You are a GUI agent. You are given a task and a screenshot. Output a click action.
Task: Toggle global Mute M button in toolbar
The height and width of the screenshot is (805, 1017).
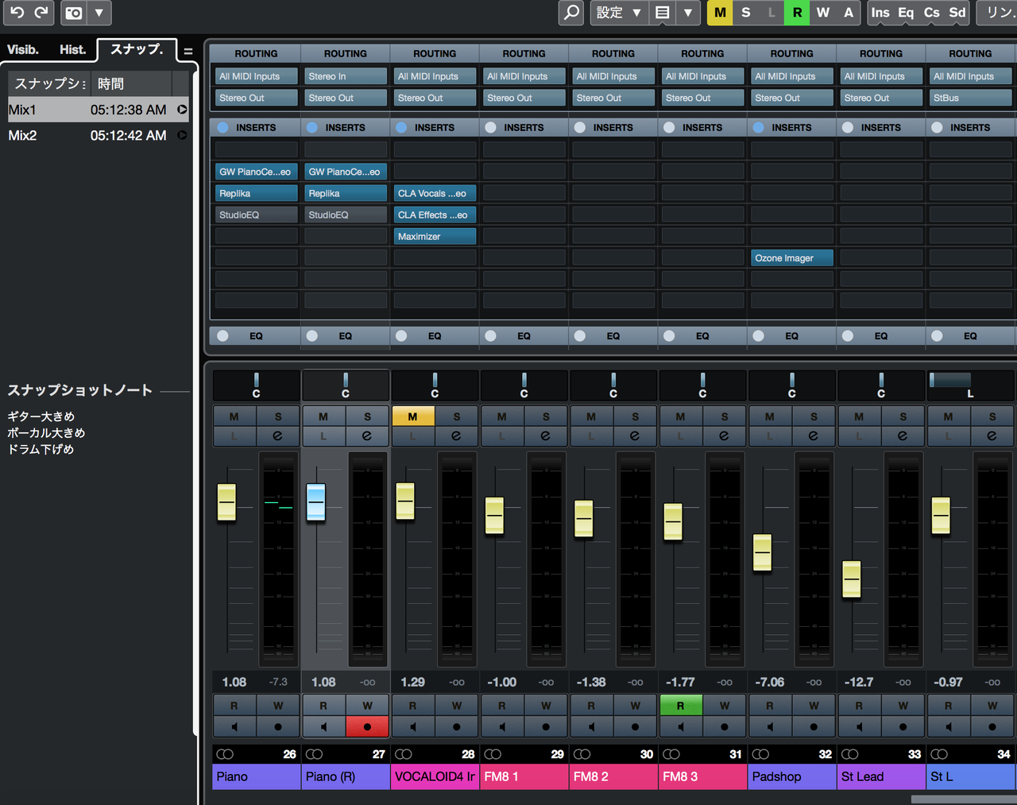tap(720, 13)
